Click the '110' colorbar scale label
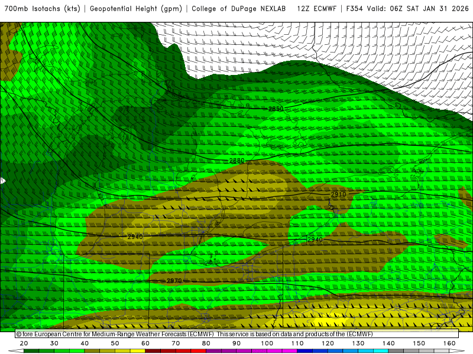 297,343
